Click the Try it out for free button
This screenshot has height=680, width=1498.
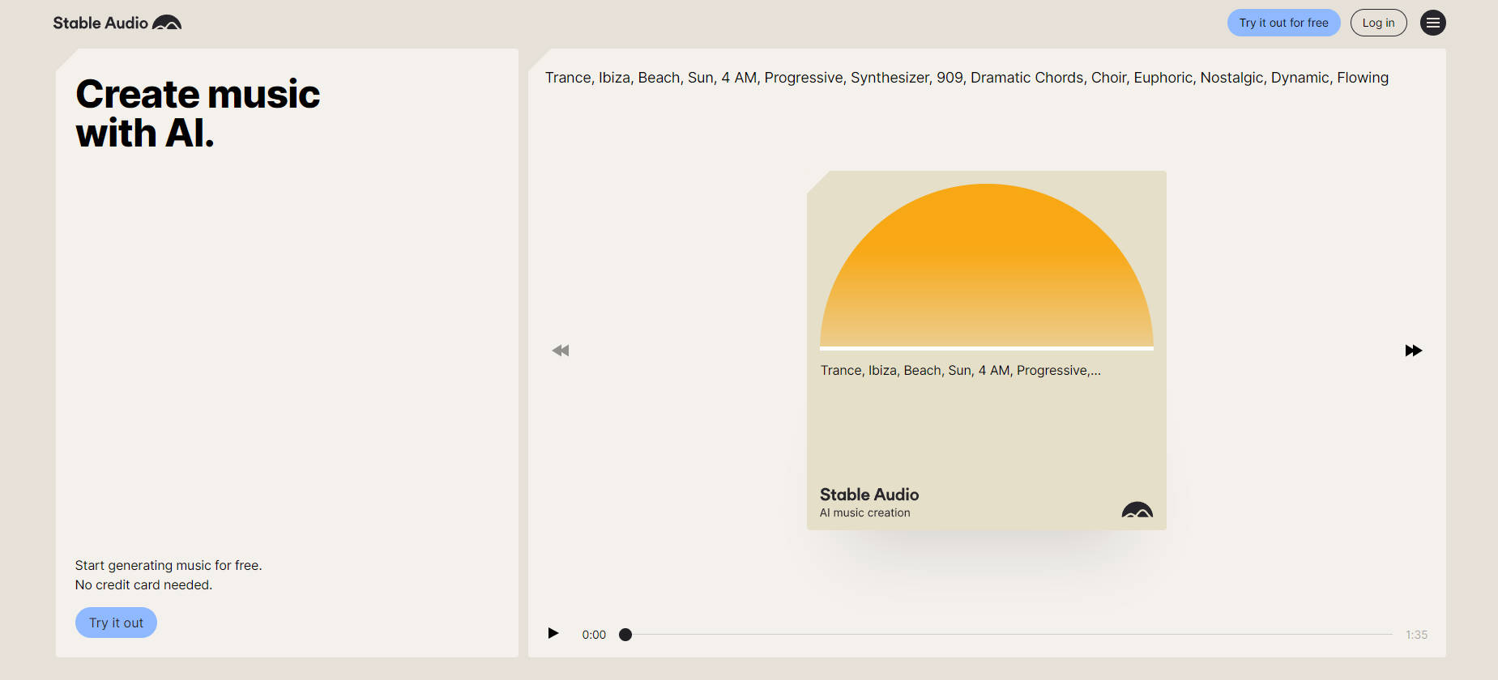tap(1283, 23)
